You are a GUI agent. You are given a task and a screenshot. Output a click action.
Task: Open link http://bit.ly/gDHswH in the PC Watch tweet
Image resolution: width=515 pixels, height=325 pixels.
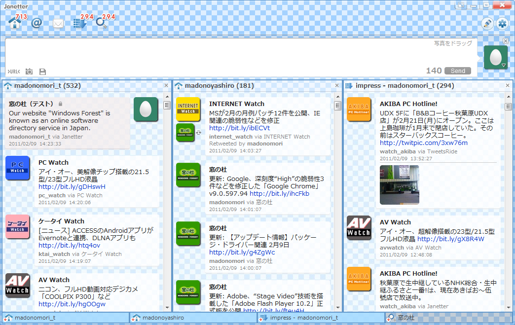pyautogui.click(x=72, y=187)
